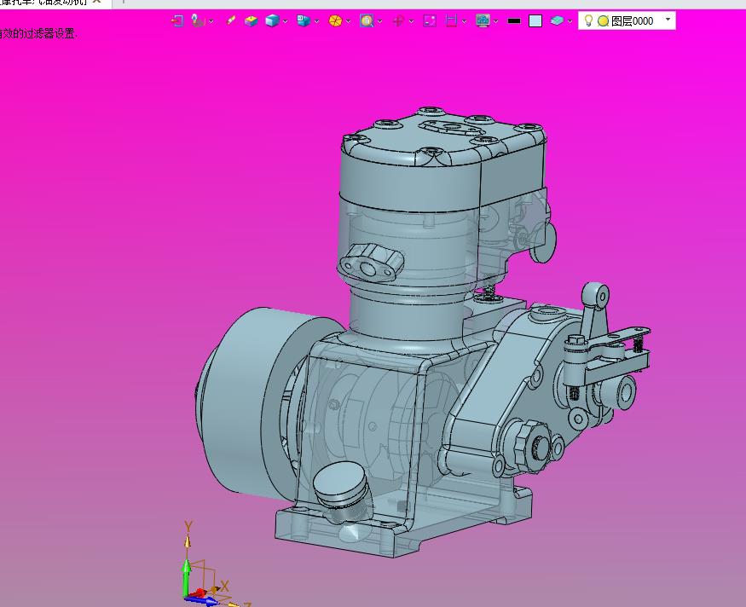Click the yellow circle layer status icon

pos(604,21)
